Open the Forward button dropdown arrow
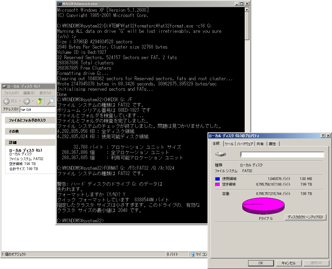The image size is (332, 269). [x=33, y=101]
